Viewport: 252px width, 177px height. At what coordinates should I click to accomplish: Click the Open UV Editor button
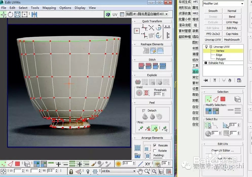222,150
